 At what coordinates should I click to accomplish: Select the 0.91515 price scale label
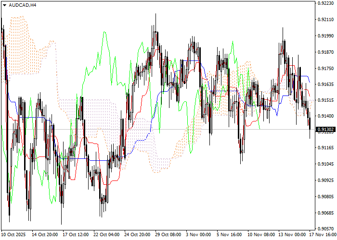(326, 100)
